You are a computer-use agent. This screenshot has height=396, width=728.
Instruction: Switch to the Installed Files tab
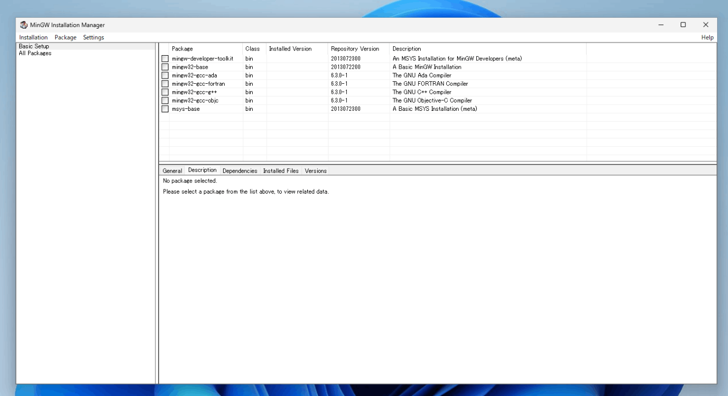281,171
